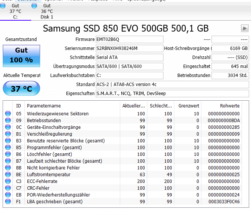Click the Schlecht... column header
The image size is (251, 210).
[x=160, y=106]
